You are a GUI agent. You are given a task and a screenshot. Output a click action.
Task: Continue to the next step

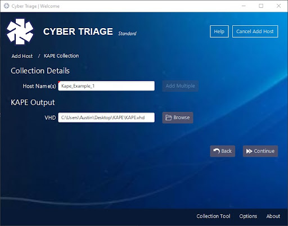[260, 151]
